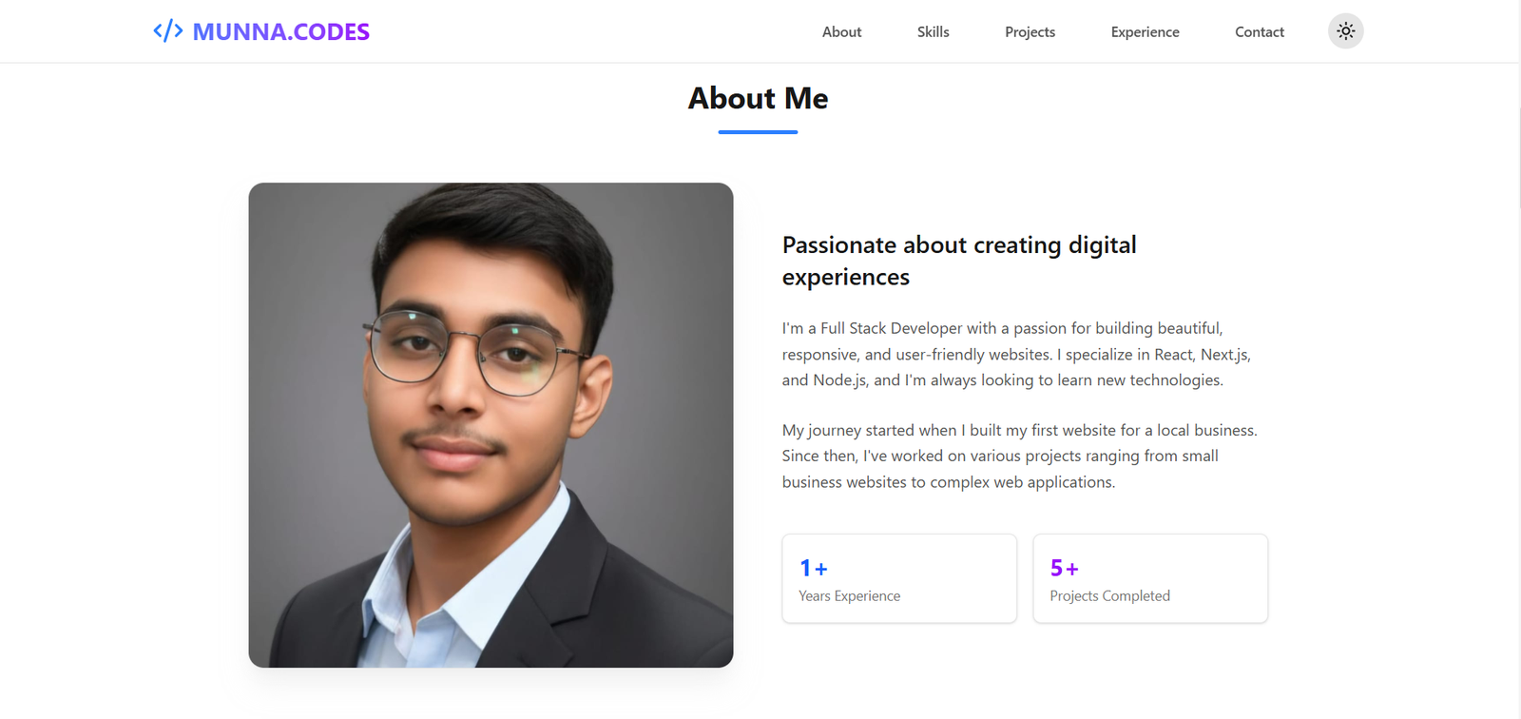Click the 1+ Years Experience stat card
The height and width of the screenshot is (719, 1521).
point(897,578)
